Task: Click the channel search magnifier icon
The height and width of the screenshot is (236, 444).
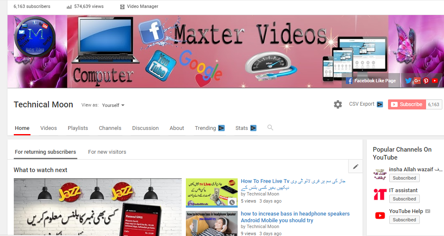Action: pyautogui.click(x=270, y=127)
